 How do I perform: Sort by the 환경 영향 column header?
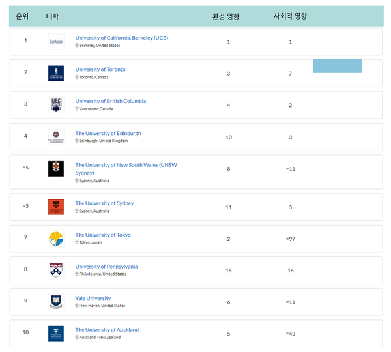(x=225, y=16)
